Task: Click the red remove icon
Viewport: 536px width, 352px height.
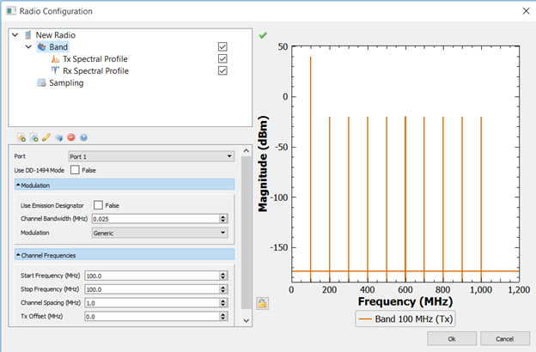Action: [x=71, y=137]
